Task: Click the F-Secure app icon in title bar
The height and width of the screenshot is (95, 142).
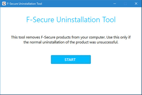Action: (x=4, y=3)
